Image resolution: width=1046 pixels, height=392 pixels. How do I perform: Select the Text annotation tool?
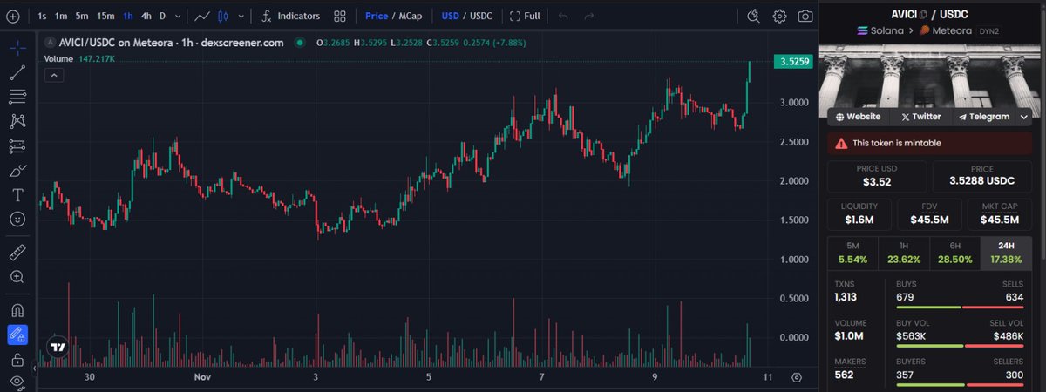[x=17, y=194]
